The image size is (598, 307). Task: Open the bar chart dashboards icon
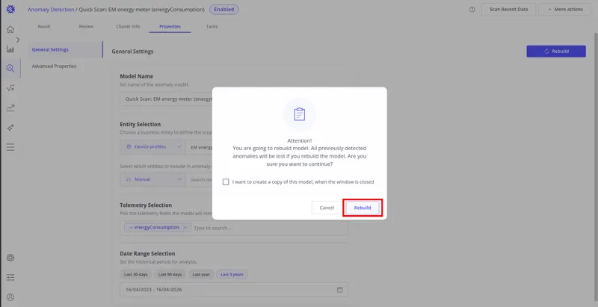[10, 49]
